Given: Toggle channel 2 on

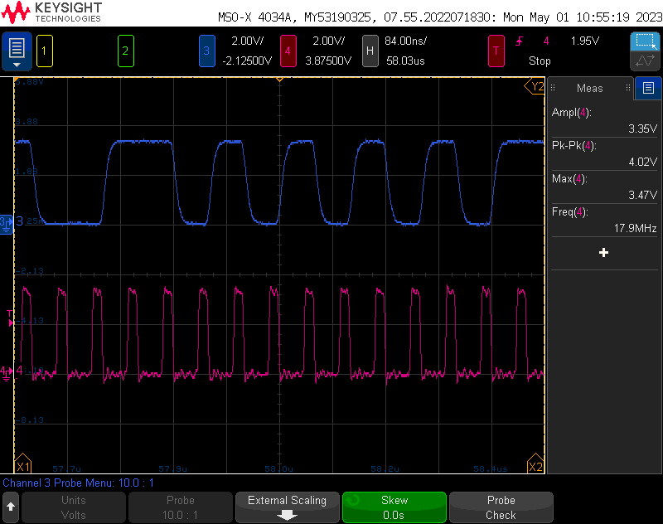Looking at the screenshot, I should 125,51.
